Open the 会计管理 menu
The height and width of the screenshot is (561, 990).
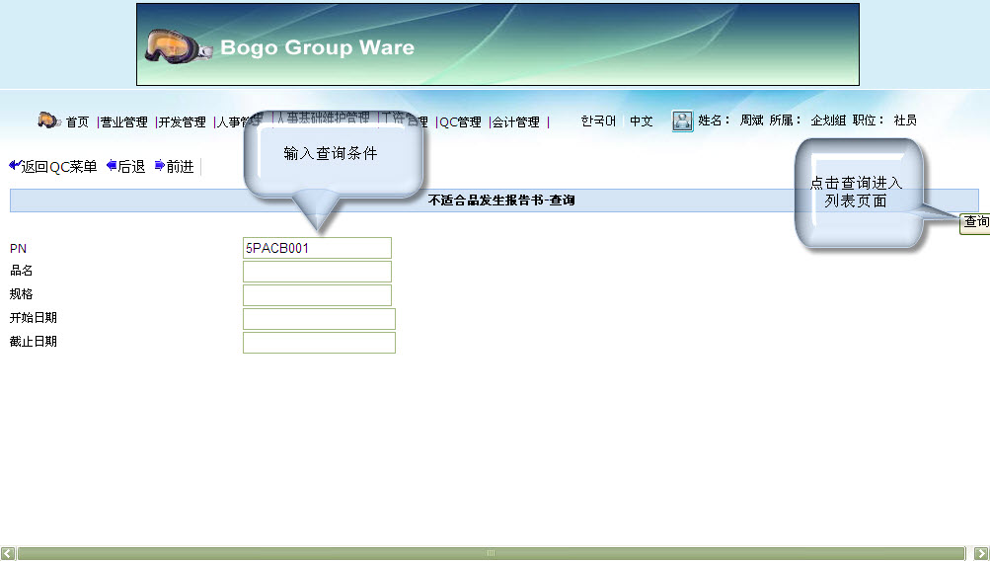click(516, 121)
